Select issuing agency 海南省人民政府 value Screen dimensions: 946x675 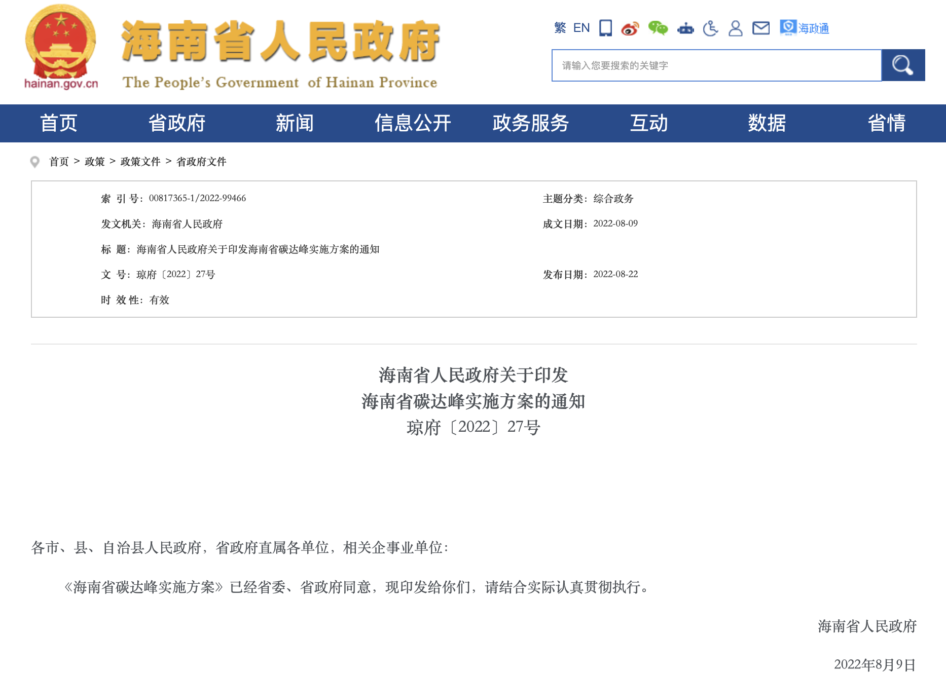coord(187,224)
